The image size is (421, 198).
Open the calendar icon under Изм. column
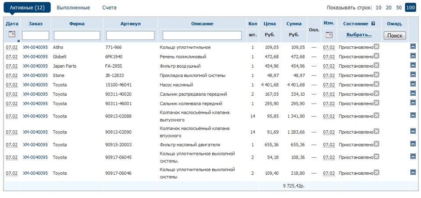click(329, 35)
